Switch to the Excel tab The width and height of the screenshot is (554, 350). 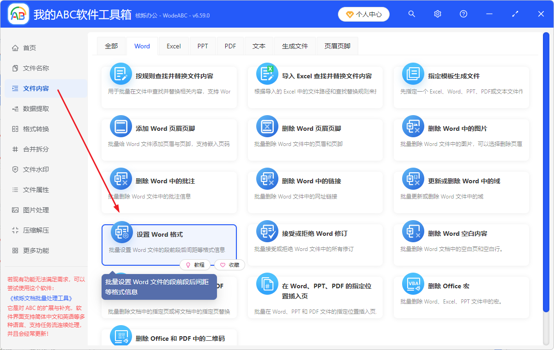point(173,46)
